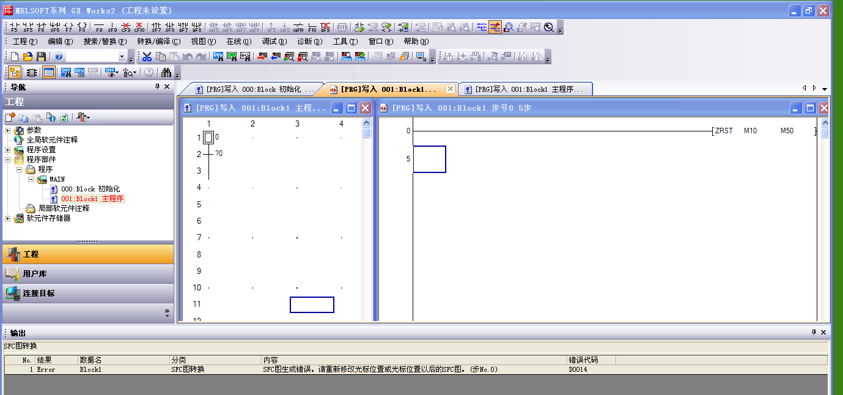
Task: Open the 转换/编译 menu
Action: coord(158,42)
